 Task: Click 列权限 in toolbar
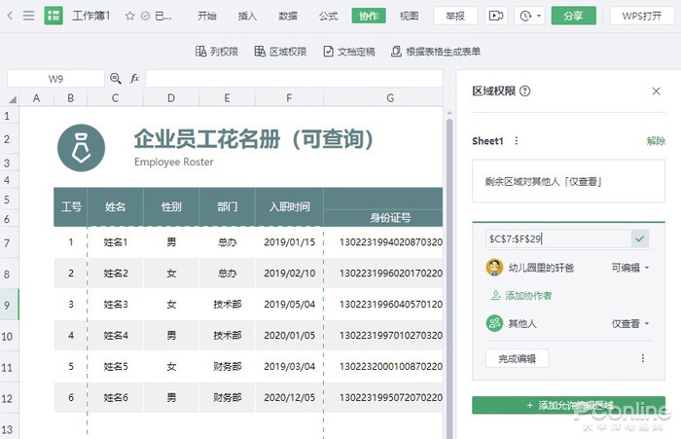pyautogui.click(x=217, y=52)
